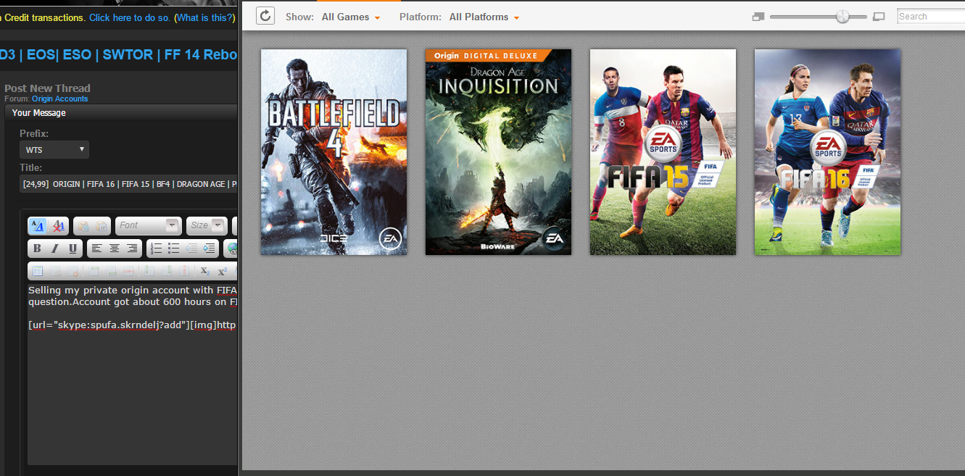The height and width of the screenshot is (476, 965).
Task: Click the insert row after icon
Action: click(x=111, y=271)
